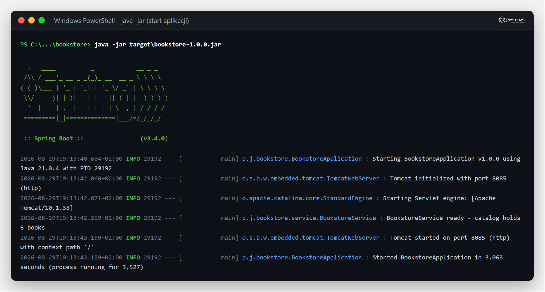
Task: Click the green maximize window button
Action: tap(42, 21)
